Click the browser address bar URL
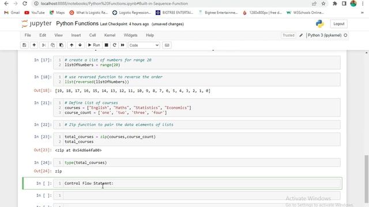The image size is (369, 207). coord(114,3)
